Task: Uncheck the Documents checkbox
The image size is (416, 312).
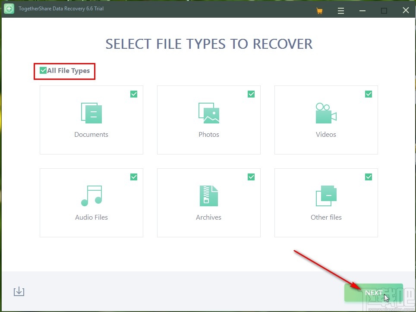Action: click(x=134, y=94)
